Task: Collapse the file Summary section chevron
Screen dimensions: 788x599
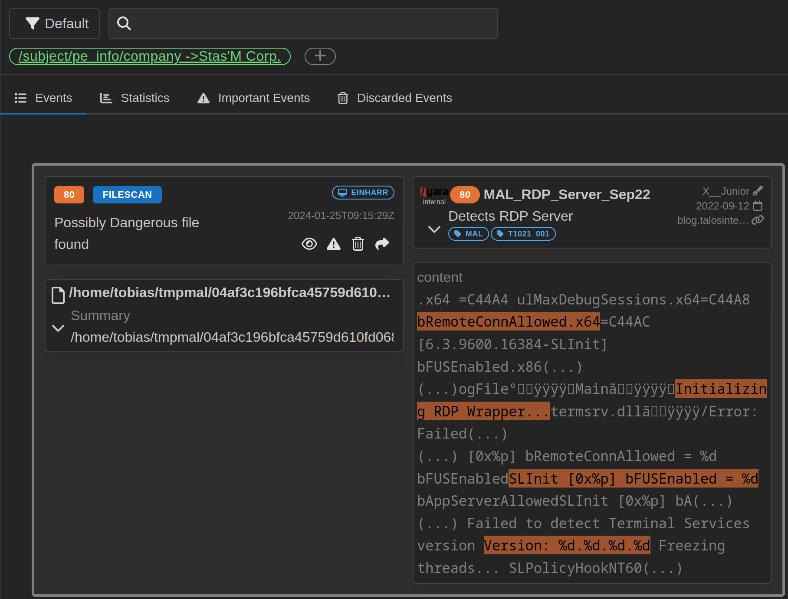Action: [58, 328]
